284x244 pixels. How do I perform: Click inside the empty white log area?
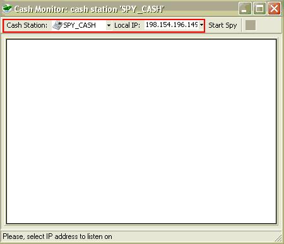pyautogui.click(x=141, y=131)
